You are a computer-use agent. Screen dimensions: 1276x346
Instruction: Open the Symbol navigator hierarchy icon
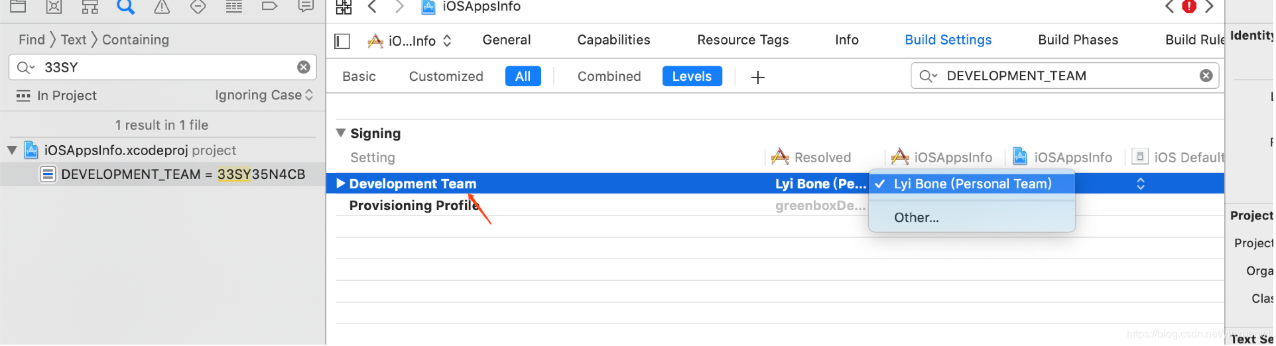pyautogui.click(x=90, y=7)
